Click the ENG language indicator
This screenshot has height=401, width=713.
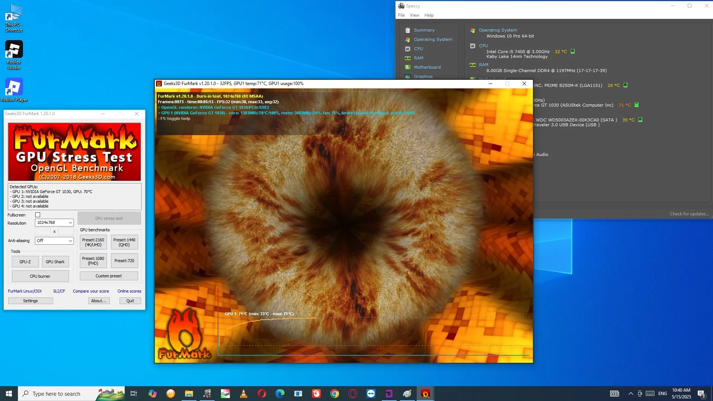point(663,394)
